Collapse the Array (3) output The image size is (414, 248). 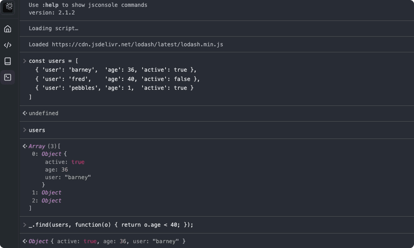point(37,146)
